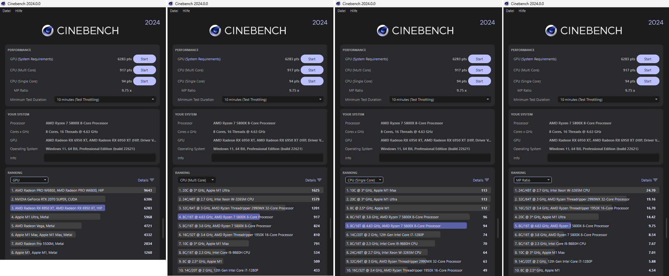The width and height of the screenshot is (669, 276).
Task: Click the Cinebench title bar icon in the MP Ratio ranking window
Action: [507, 3]
